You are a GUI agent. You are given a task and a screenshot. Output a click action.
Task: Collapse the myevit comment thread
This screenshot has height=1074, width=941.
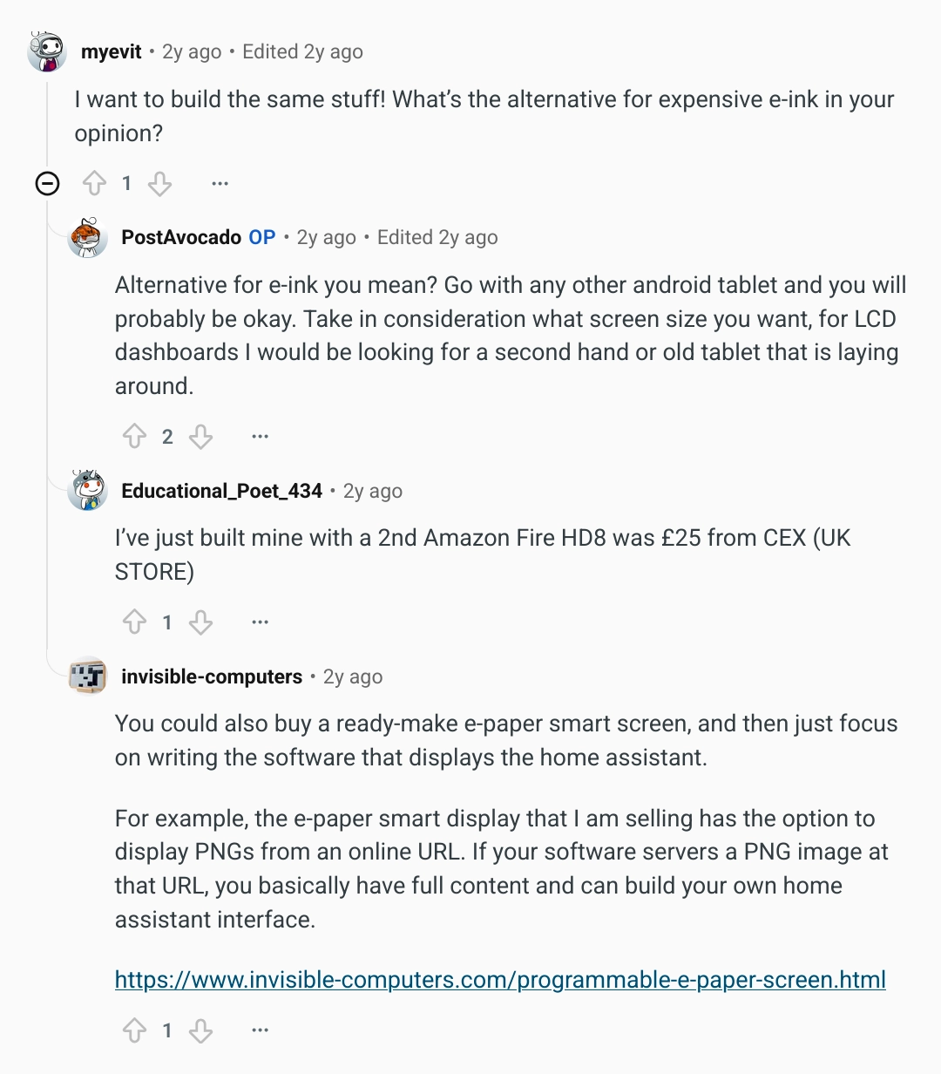click(47, 184)
